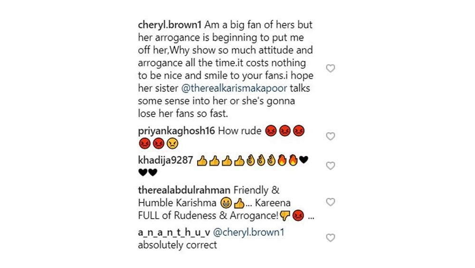
Task: Like priyankaghosh16's "How rude" comment
Action: [331, 137]
